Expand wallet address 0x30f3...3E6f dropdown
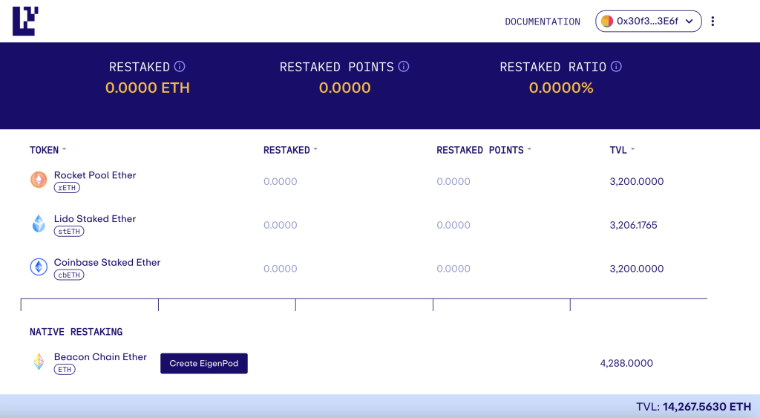 tap(649, 22)
